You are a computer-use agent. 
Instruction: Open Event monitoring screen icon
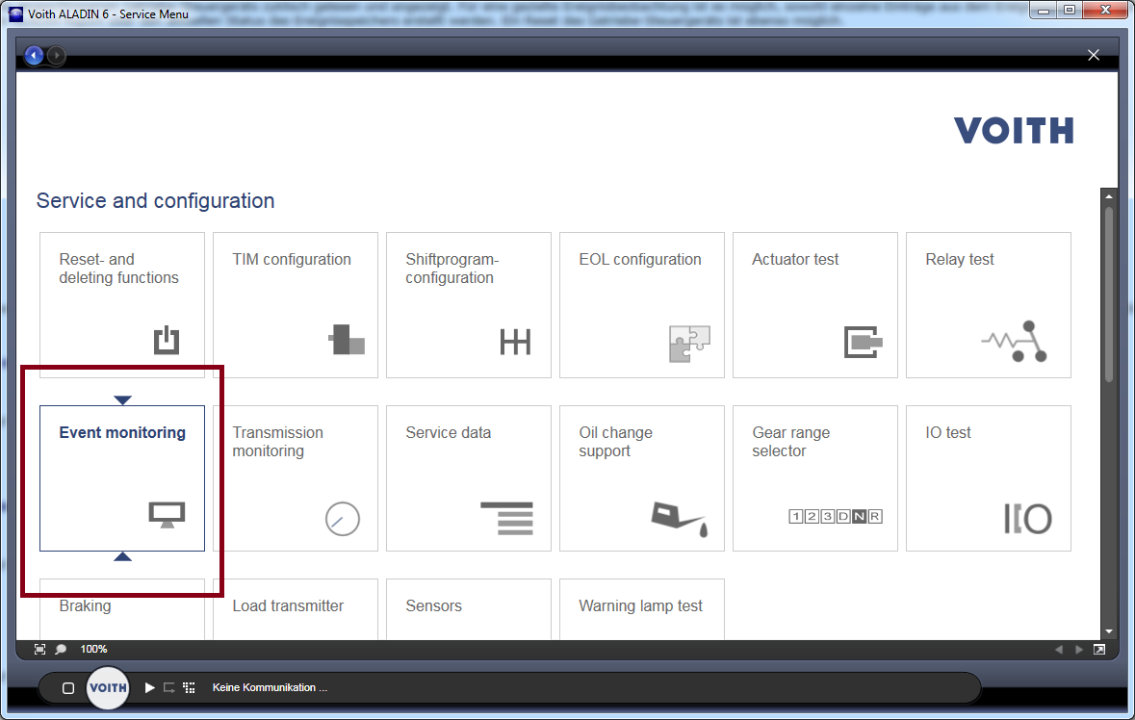(x=168, y=515)
